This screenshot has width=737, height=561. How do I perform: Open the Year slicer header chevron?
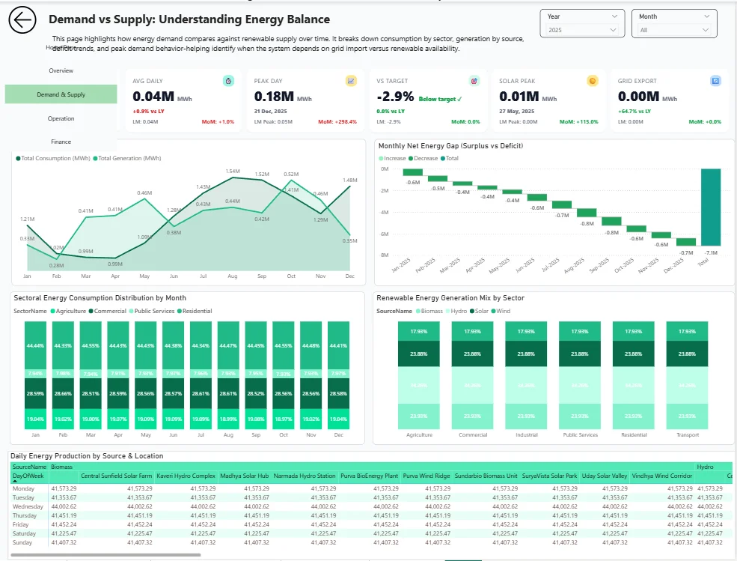click(x=614, y=16)
